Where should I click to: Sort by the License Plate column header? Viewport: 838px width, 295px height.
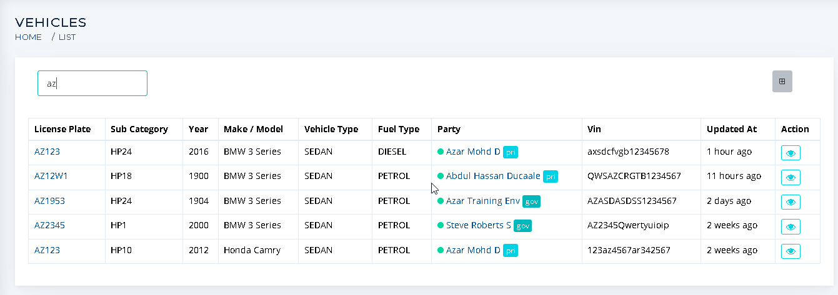(x=62, y=129)
